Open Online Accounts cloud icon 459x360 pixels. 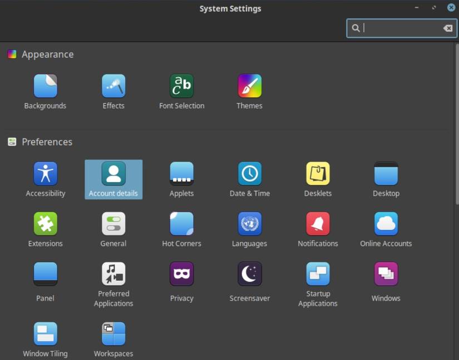386,224
